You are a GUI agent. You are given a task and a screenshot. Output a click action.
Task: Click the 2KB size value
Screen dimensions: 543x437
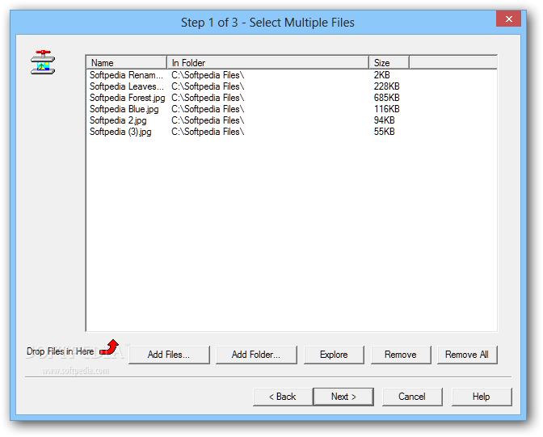(x=381, y=75)
